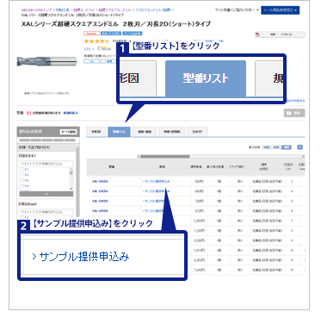Click the table scrollbar right arrow
The image size is (321, 318).
[303, 157]
